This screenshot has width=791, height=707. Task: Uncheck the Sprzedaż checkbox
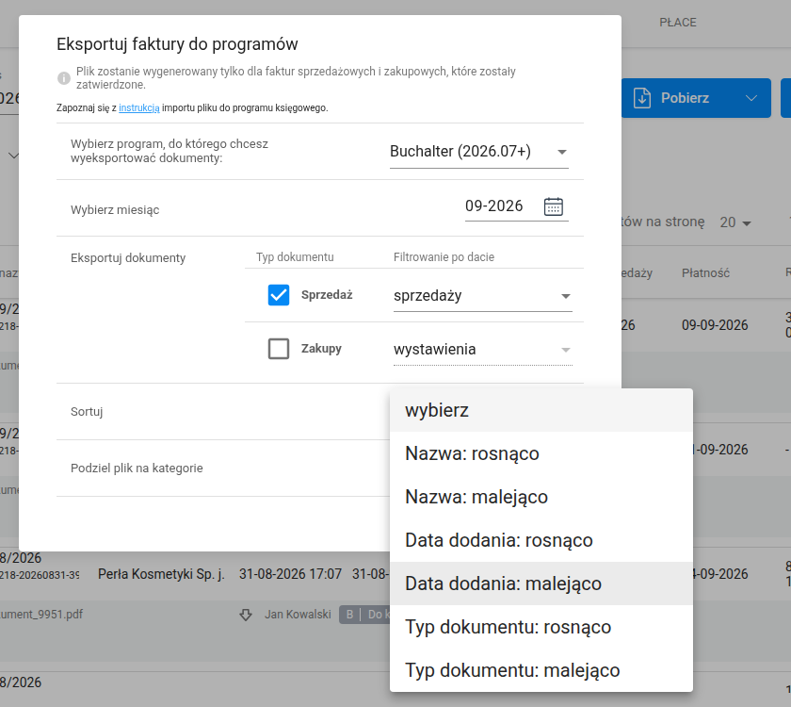click(279, 295)
